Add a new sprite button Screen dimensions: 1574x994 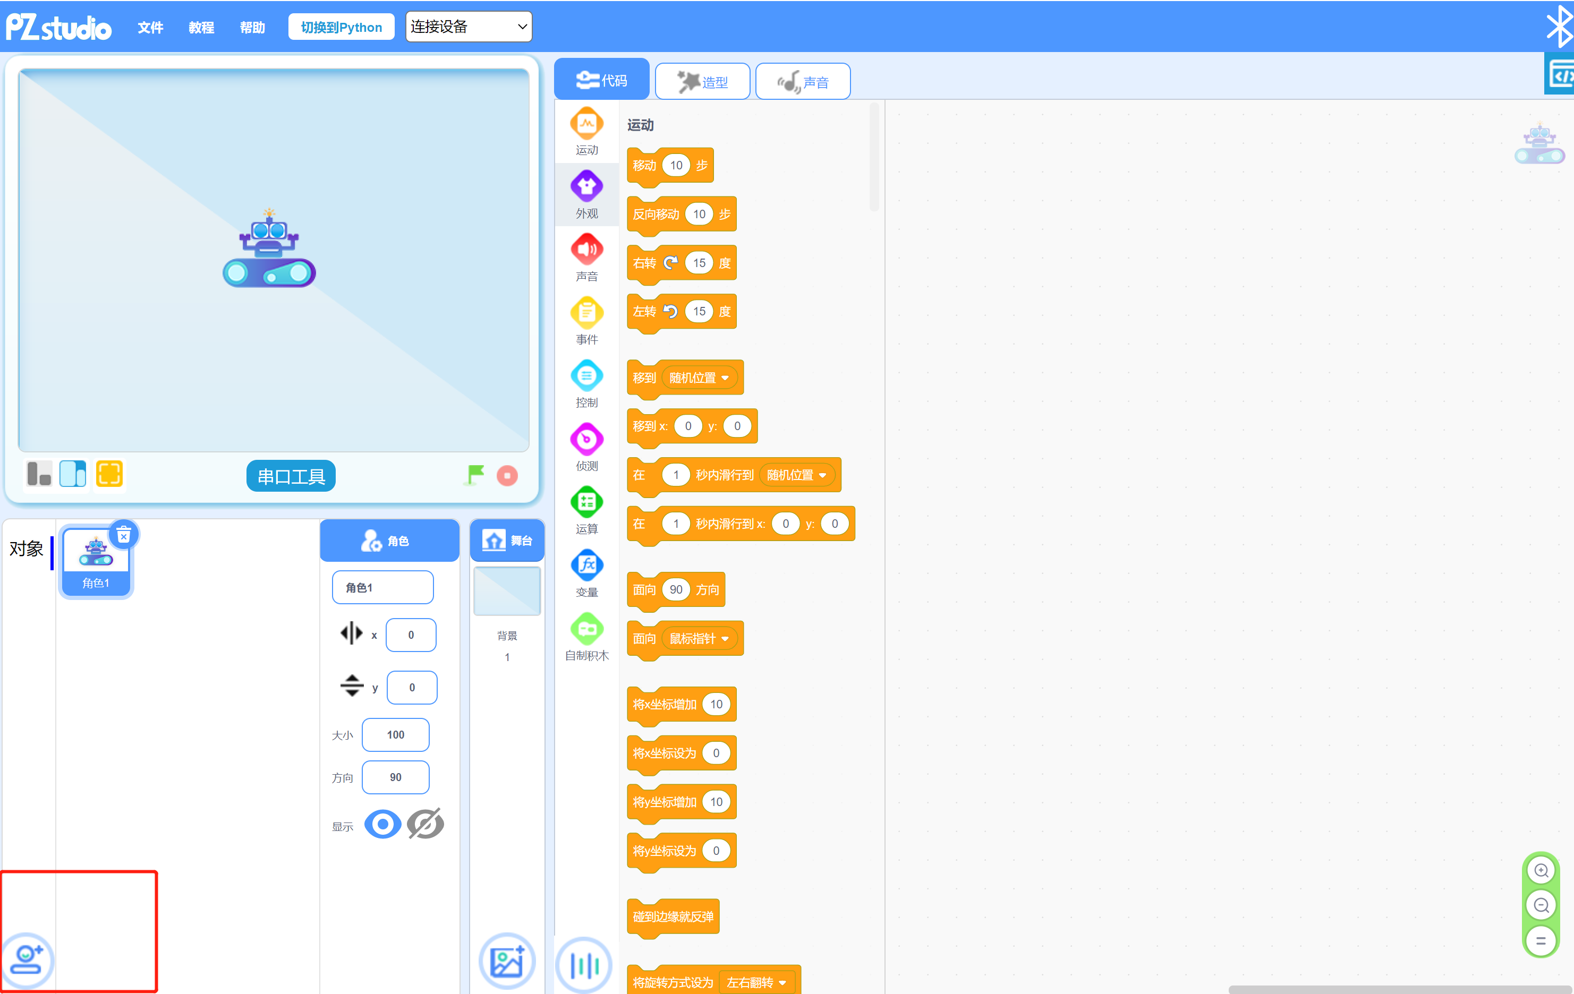tap(27, 959)
